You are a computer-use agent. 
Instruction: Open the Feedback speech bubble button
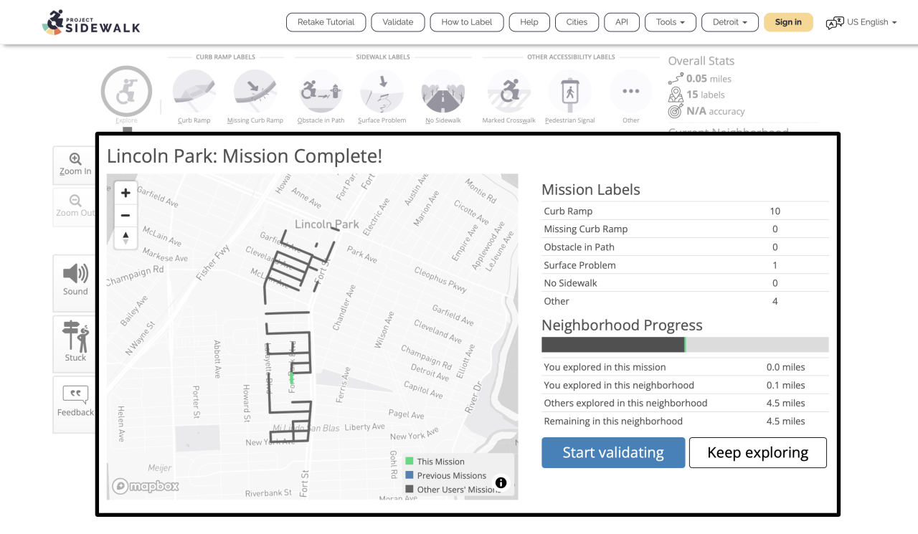[x=75, y=403]
